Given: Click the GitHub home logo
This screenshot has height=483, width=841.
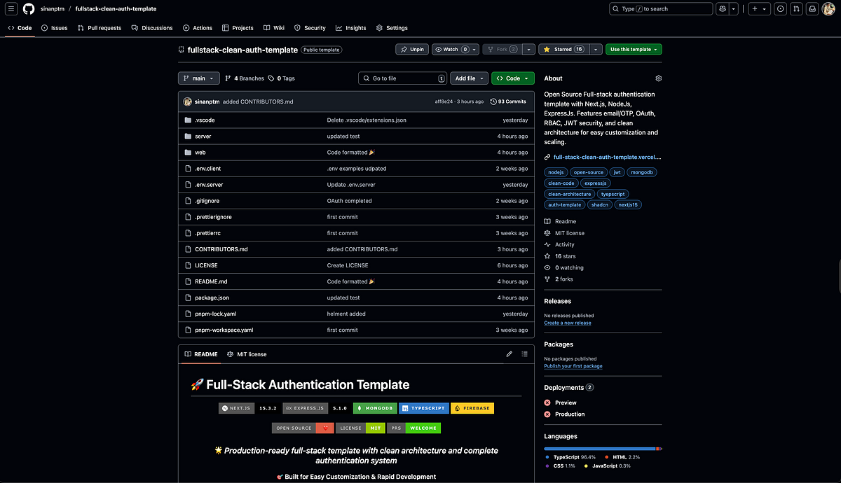Looking at the screenshot, I should click(28, 8).
